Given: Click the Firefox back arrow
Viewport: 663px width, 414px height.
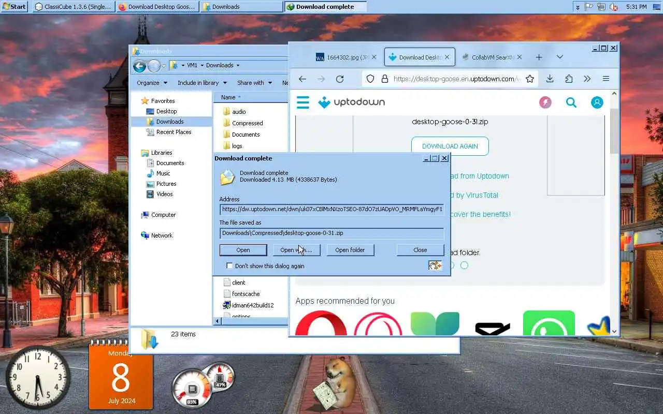Looking at the screenshot, I should tap(302, 79).
